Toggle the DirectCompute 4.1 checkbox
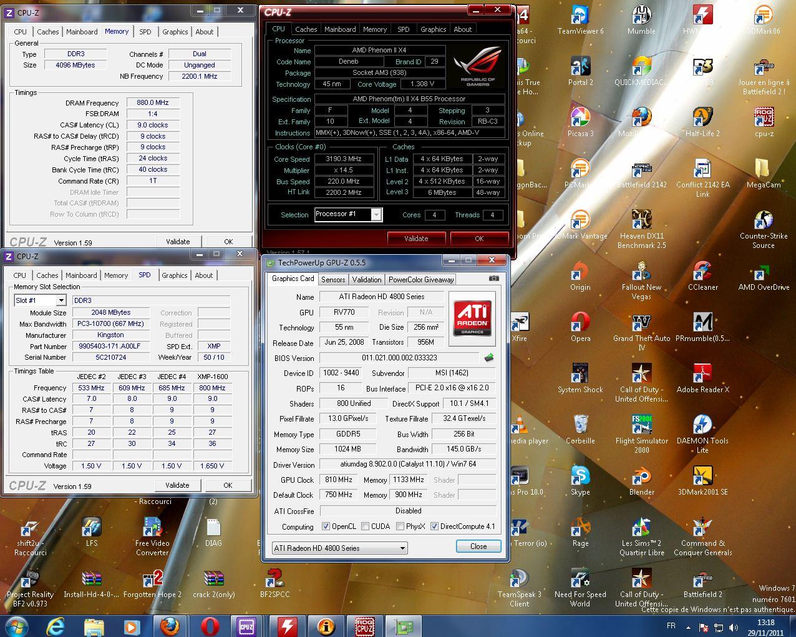 (x=434, y=526)
